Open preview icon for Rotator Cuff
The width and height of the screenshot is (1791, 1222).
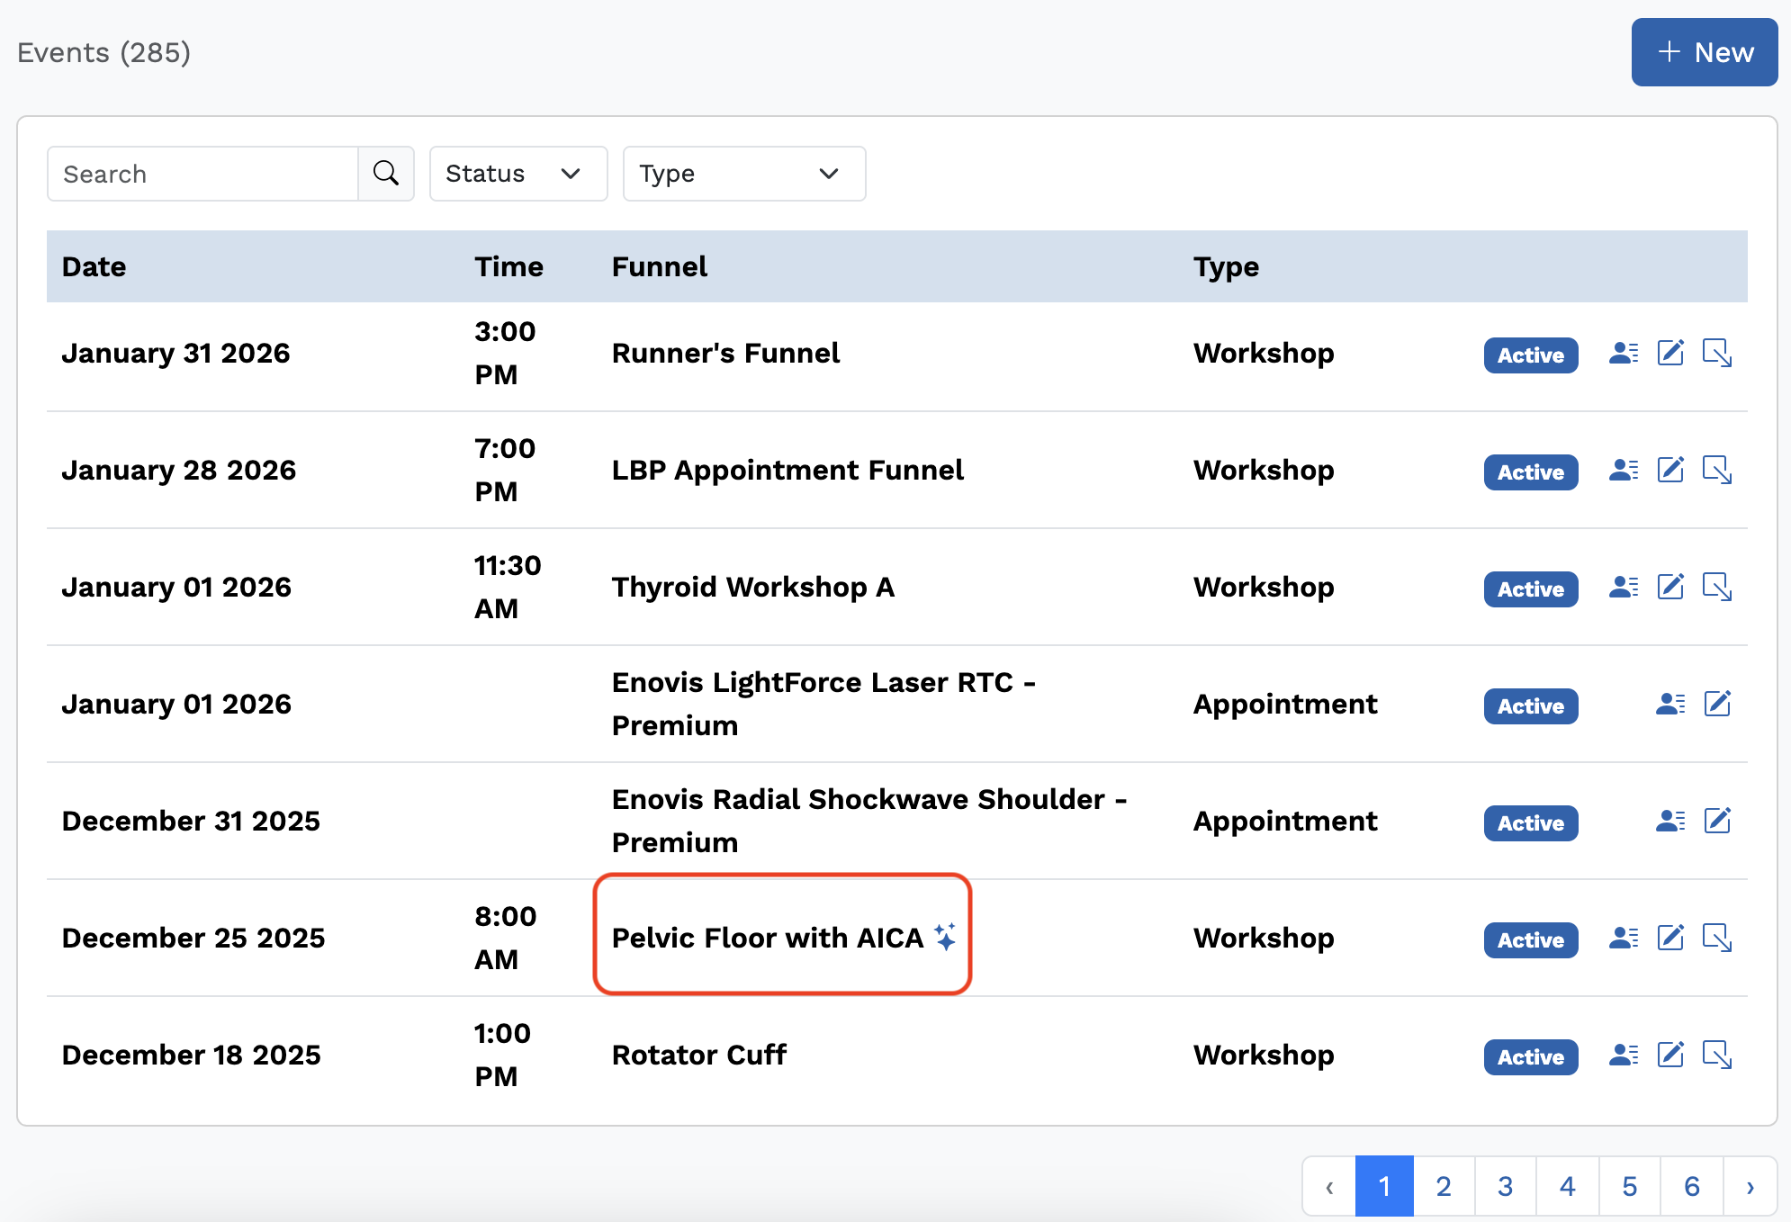coord(1717,1055)
